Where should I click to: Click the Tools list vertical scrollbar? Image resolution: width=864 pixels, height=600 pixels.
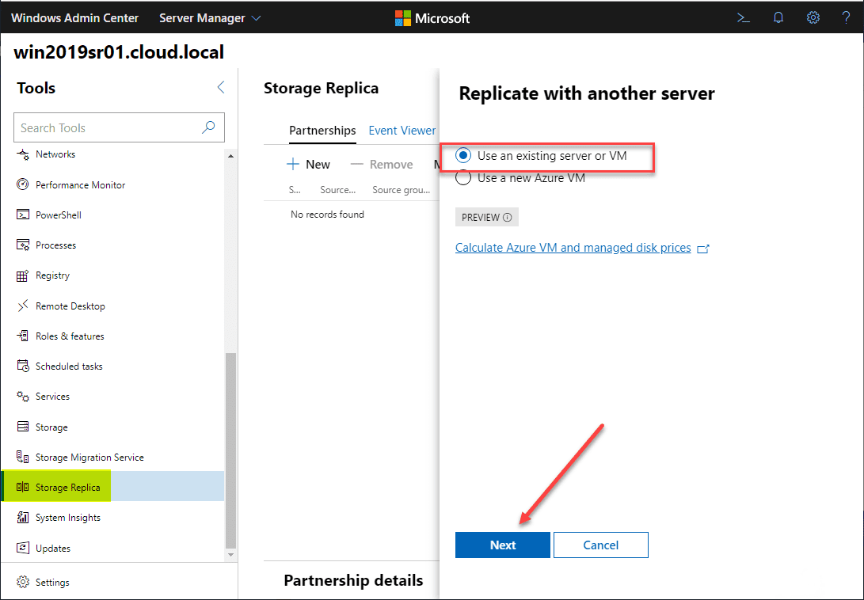(231, 450)
